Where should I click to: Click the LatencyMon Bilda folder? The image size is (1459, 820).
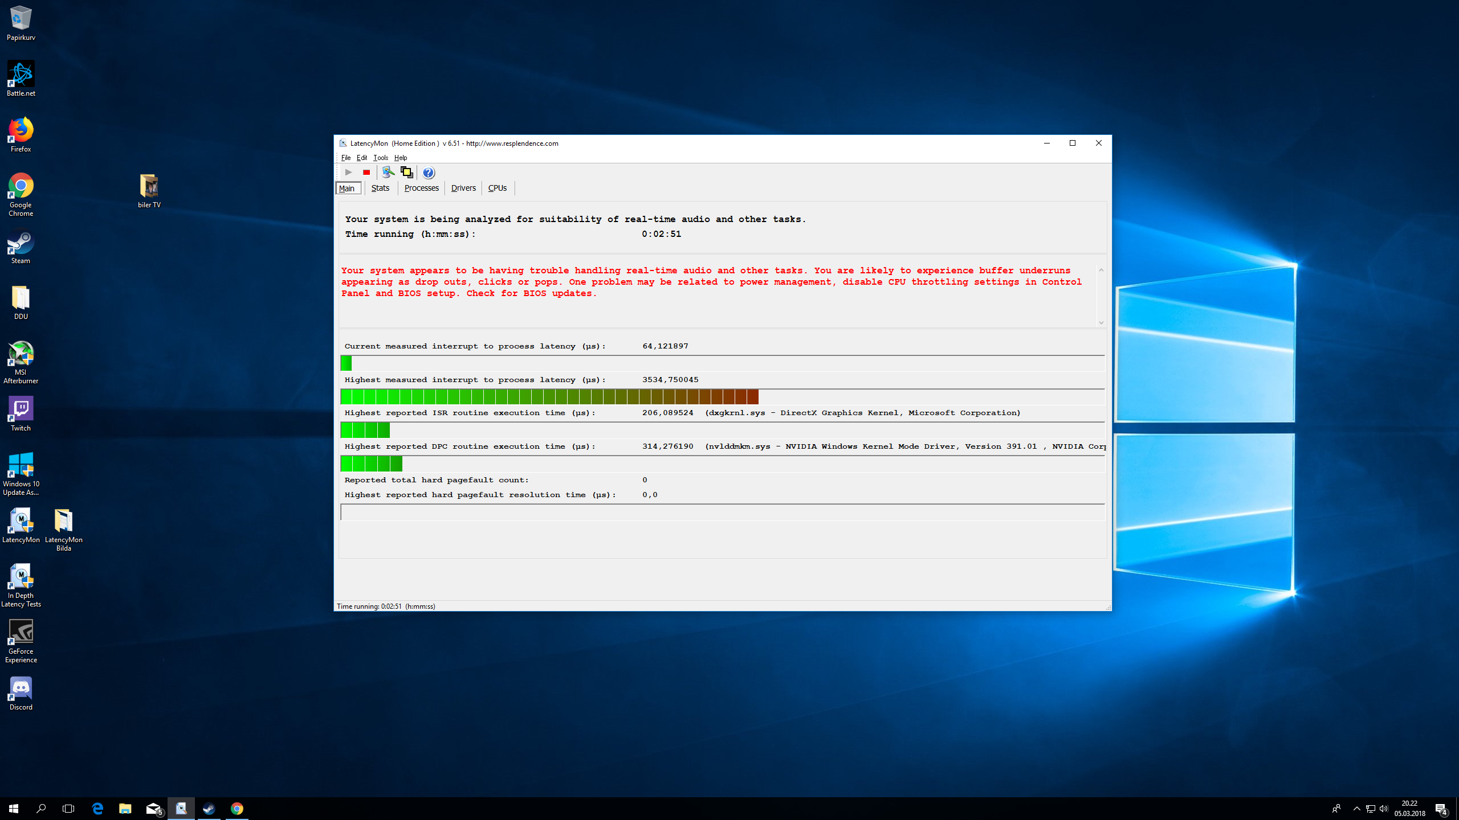click(x=64, y=530)
